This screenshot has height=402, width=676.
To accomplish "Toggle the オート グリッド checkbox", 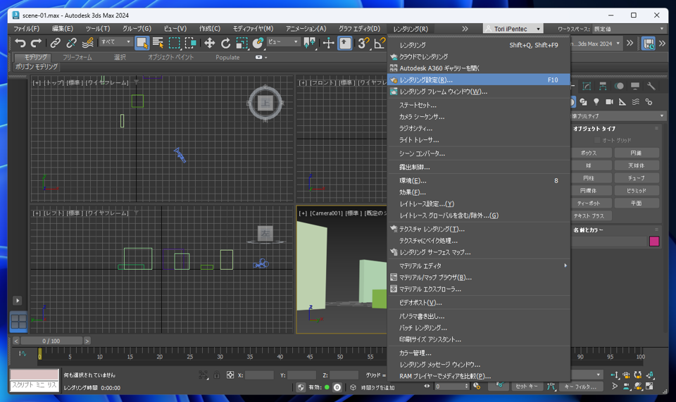I will pyautogui.click(x=597, y=140).
